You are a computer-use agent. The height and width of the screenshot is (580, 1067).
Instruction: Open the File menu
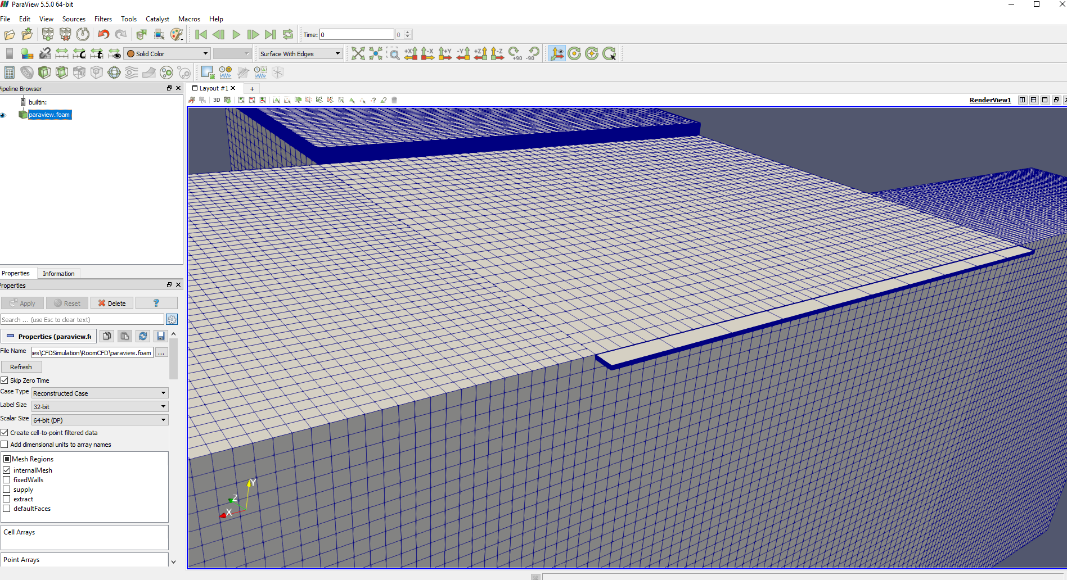tap(5, 19)
